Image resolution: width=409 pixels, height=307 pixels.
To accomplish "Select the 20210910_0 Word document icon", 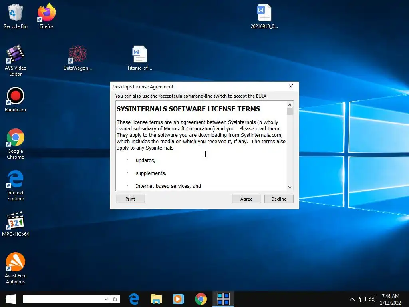I will pos(264,16).
